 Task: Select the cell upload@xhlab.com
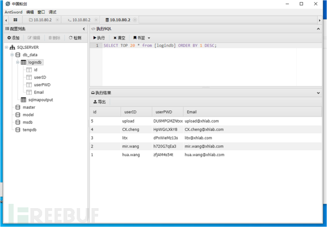click(x=202, y=121)
